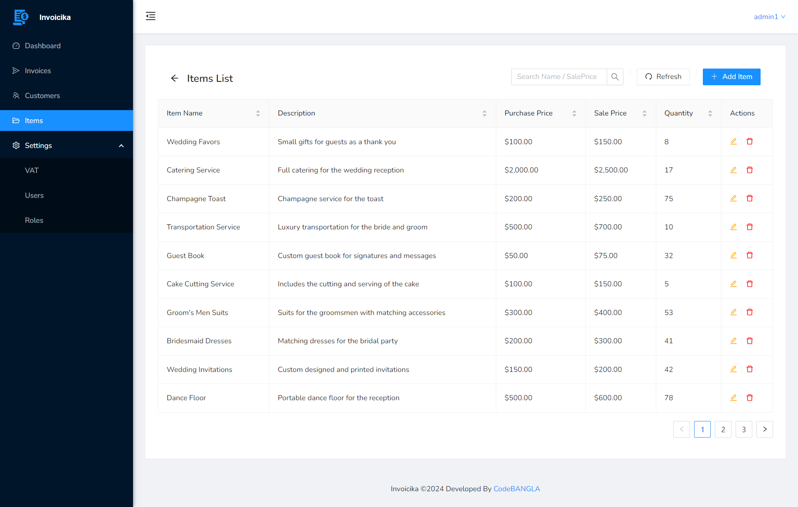The height and width of the screenshot is (507, 798).
Task: Open the VAT settings menu item
Action: click(x=32, y=170)
